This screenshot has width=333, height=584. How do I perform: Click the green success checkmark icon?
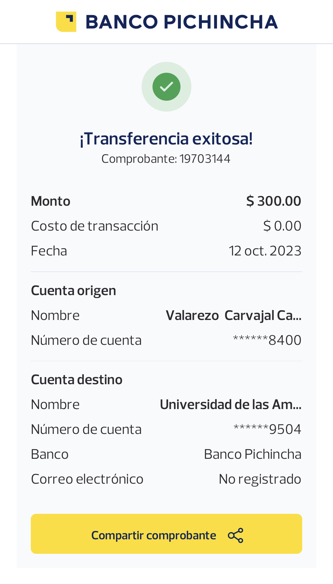point(166,87)
